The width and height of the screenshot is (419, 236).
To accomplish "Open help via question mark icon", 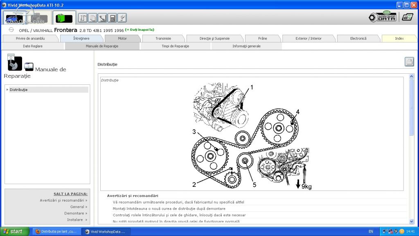I will point(122,18).
